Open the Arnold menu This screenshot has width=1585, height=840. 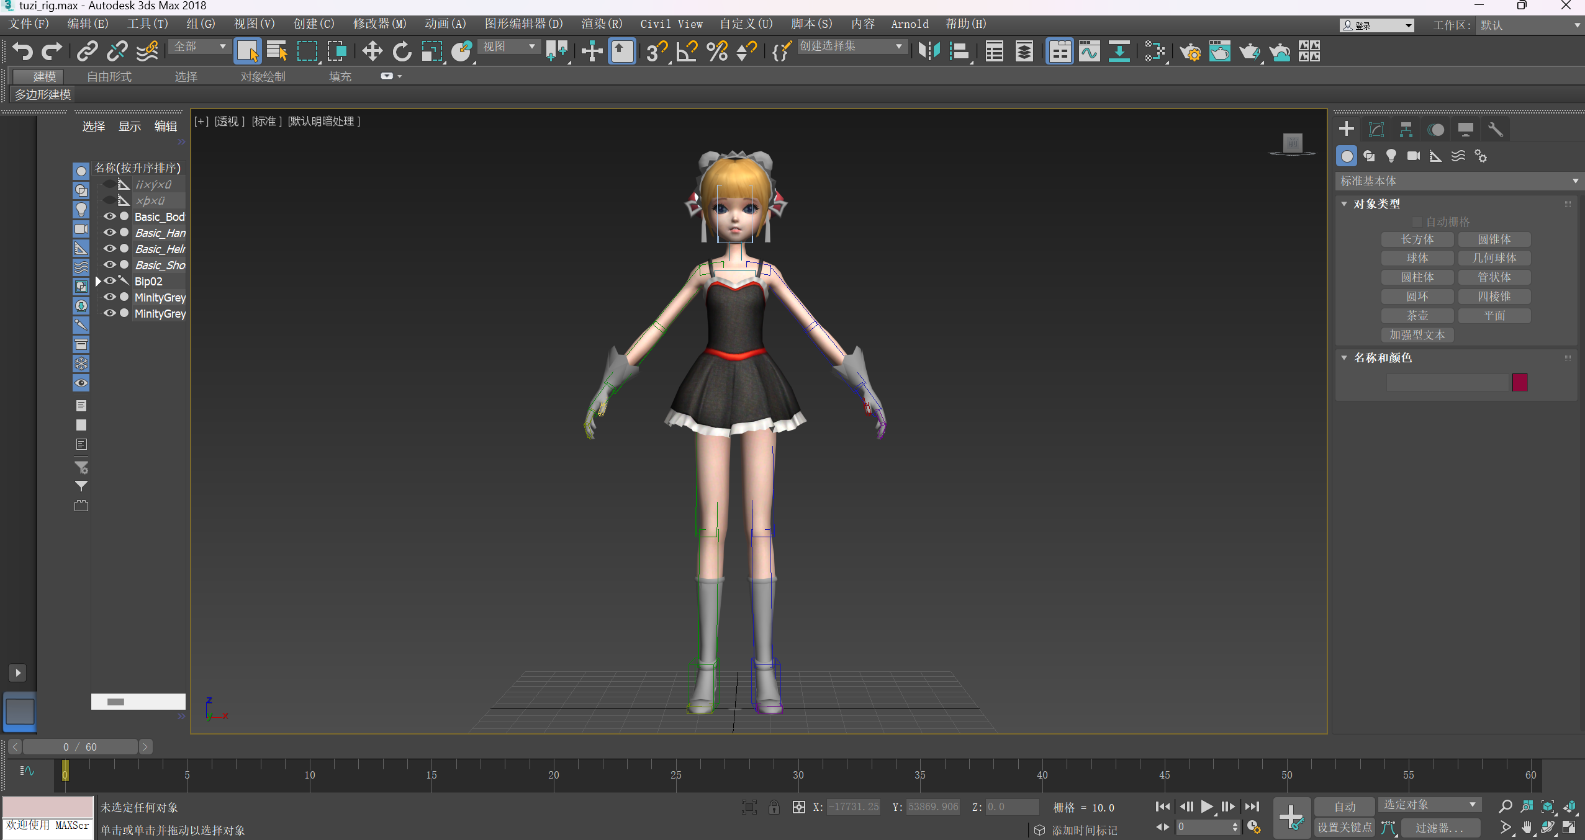point(910,24)
